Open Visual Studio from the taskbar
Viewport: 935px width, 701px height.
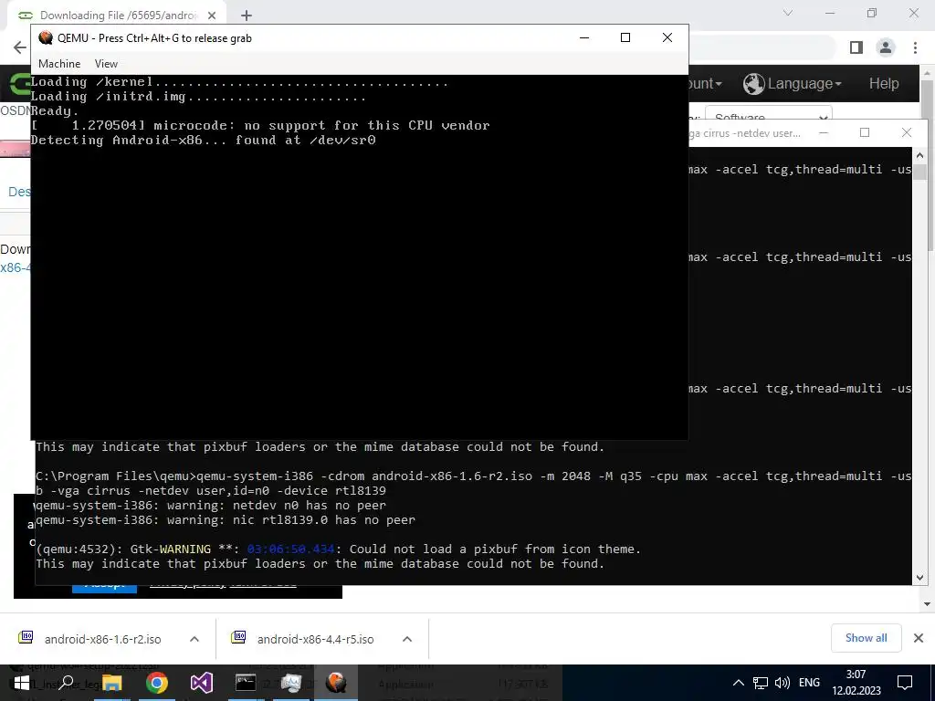pyautogui.click(x=202, y=683)
